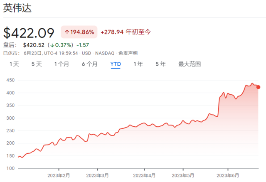The width and height of the screenshot is (266, 182).
Task: Switch to the 1个月 range tab
Action: coord(62,64)
